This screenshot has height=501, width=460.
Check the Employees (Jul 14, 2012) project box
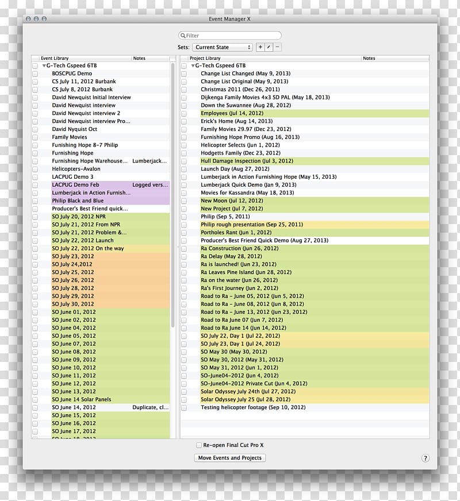(x=184, y=113)
